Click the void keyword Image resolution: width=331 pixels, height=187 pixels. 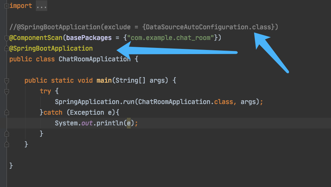pyautogui.click(x=85, y=81)
